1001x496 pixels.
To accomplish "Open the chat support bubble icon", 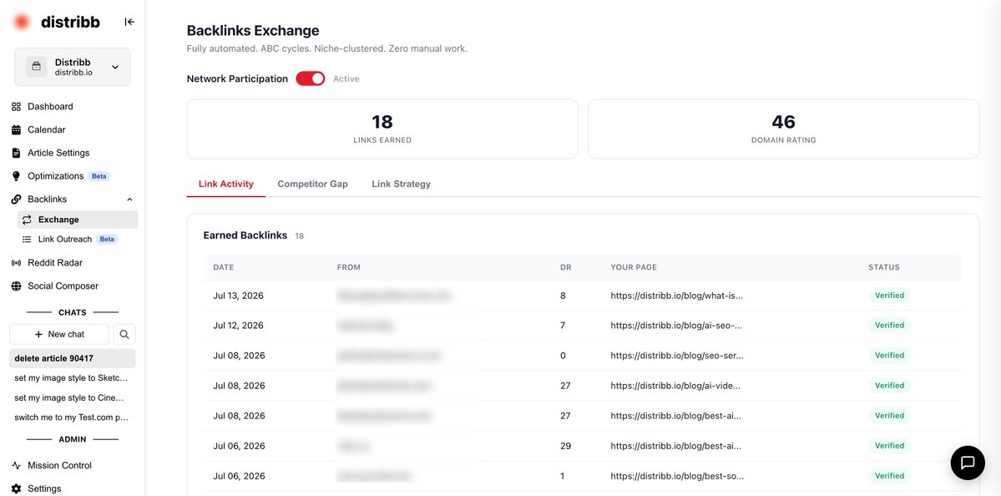I will tap(967, 463).
